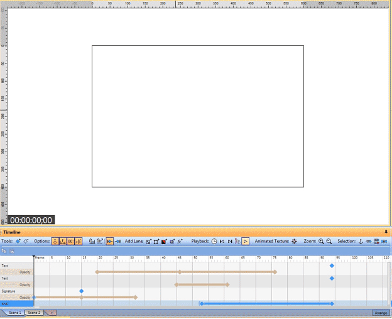This screenshot has width=392, height=319.
Task: Select the highlighted bottom lane label
Action: click(x=17, y=304)
